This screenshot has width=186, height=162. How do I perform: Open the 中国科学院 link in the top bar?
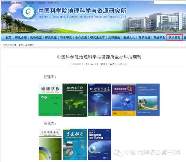[x=53, y=3]
